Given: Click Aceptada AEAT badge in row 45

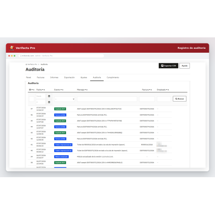Looking at the screenshot, I should (x=60, y=121).
